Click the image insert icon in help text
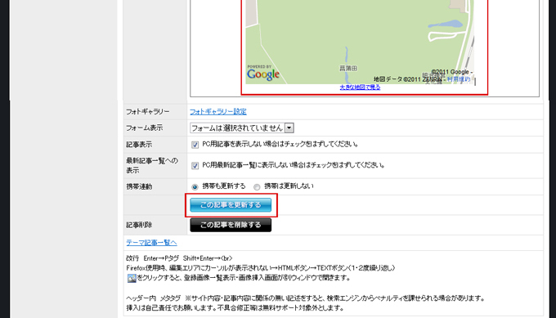Viewport: 556px width, 318px height. 132,278
